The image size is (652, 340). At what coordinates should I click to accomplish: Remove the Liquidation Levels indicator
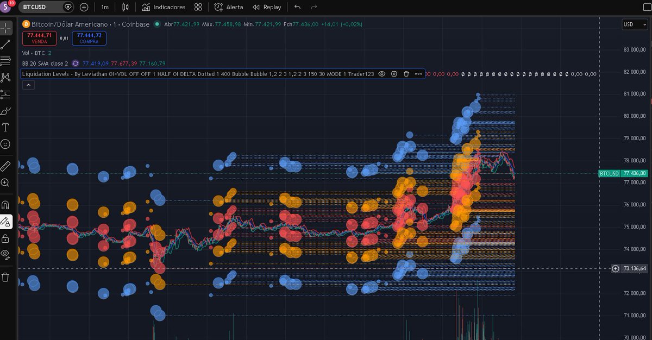pos(406,74)
